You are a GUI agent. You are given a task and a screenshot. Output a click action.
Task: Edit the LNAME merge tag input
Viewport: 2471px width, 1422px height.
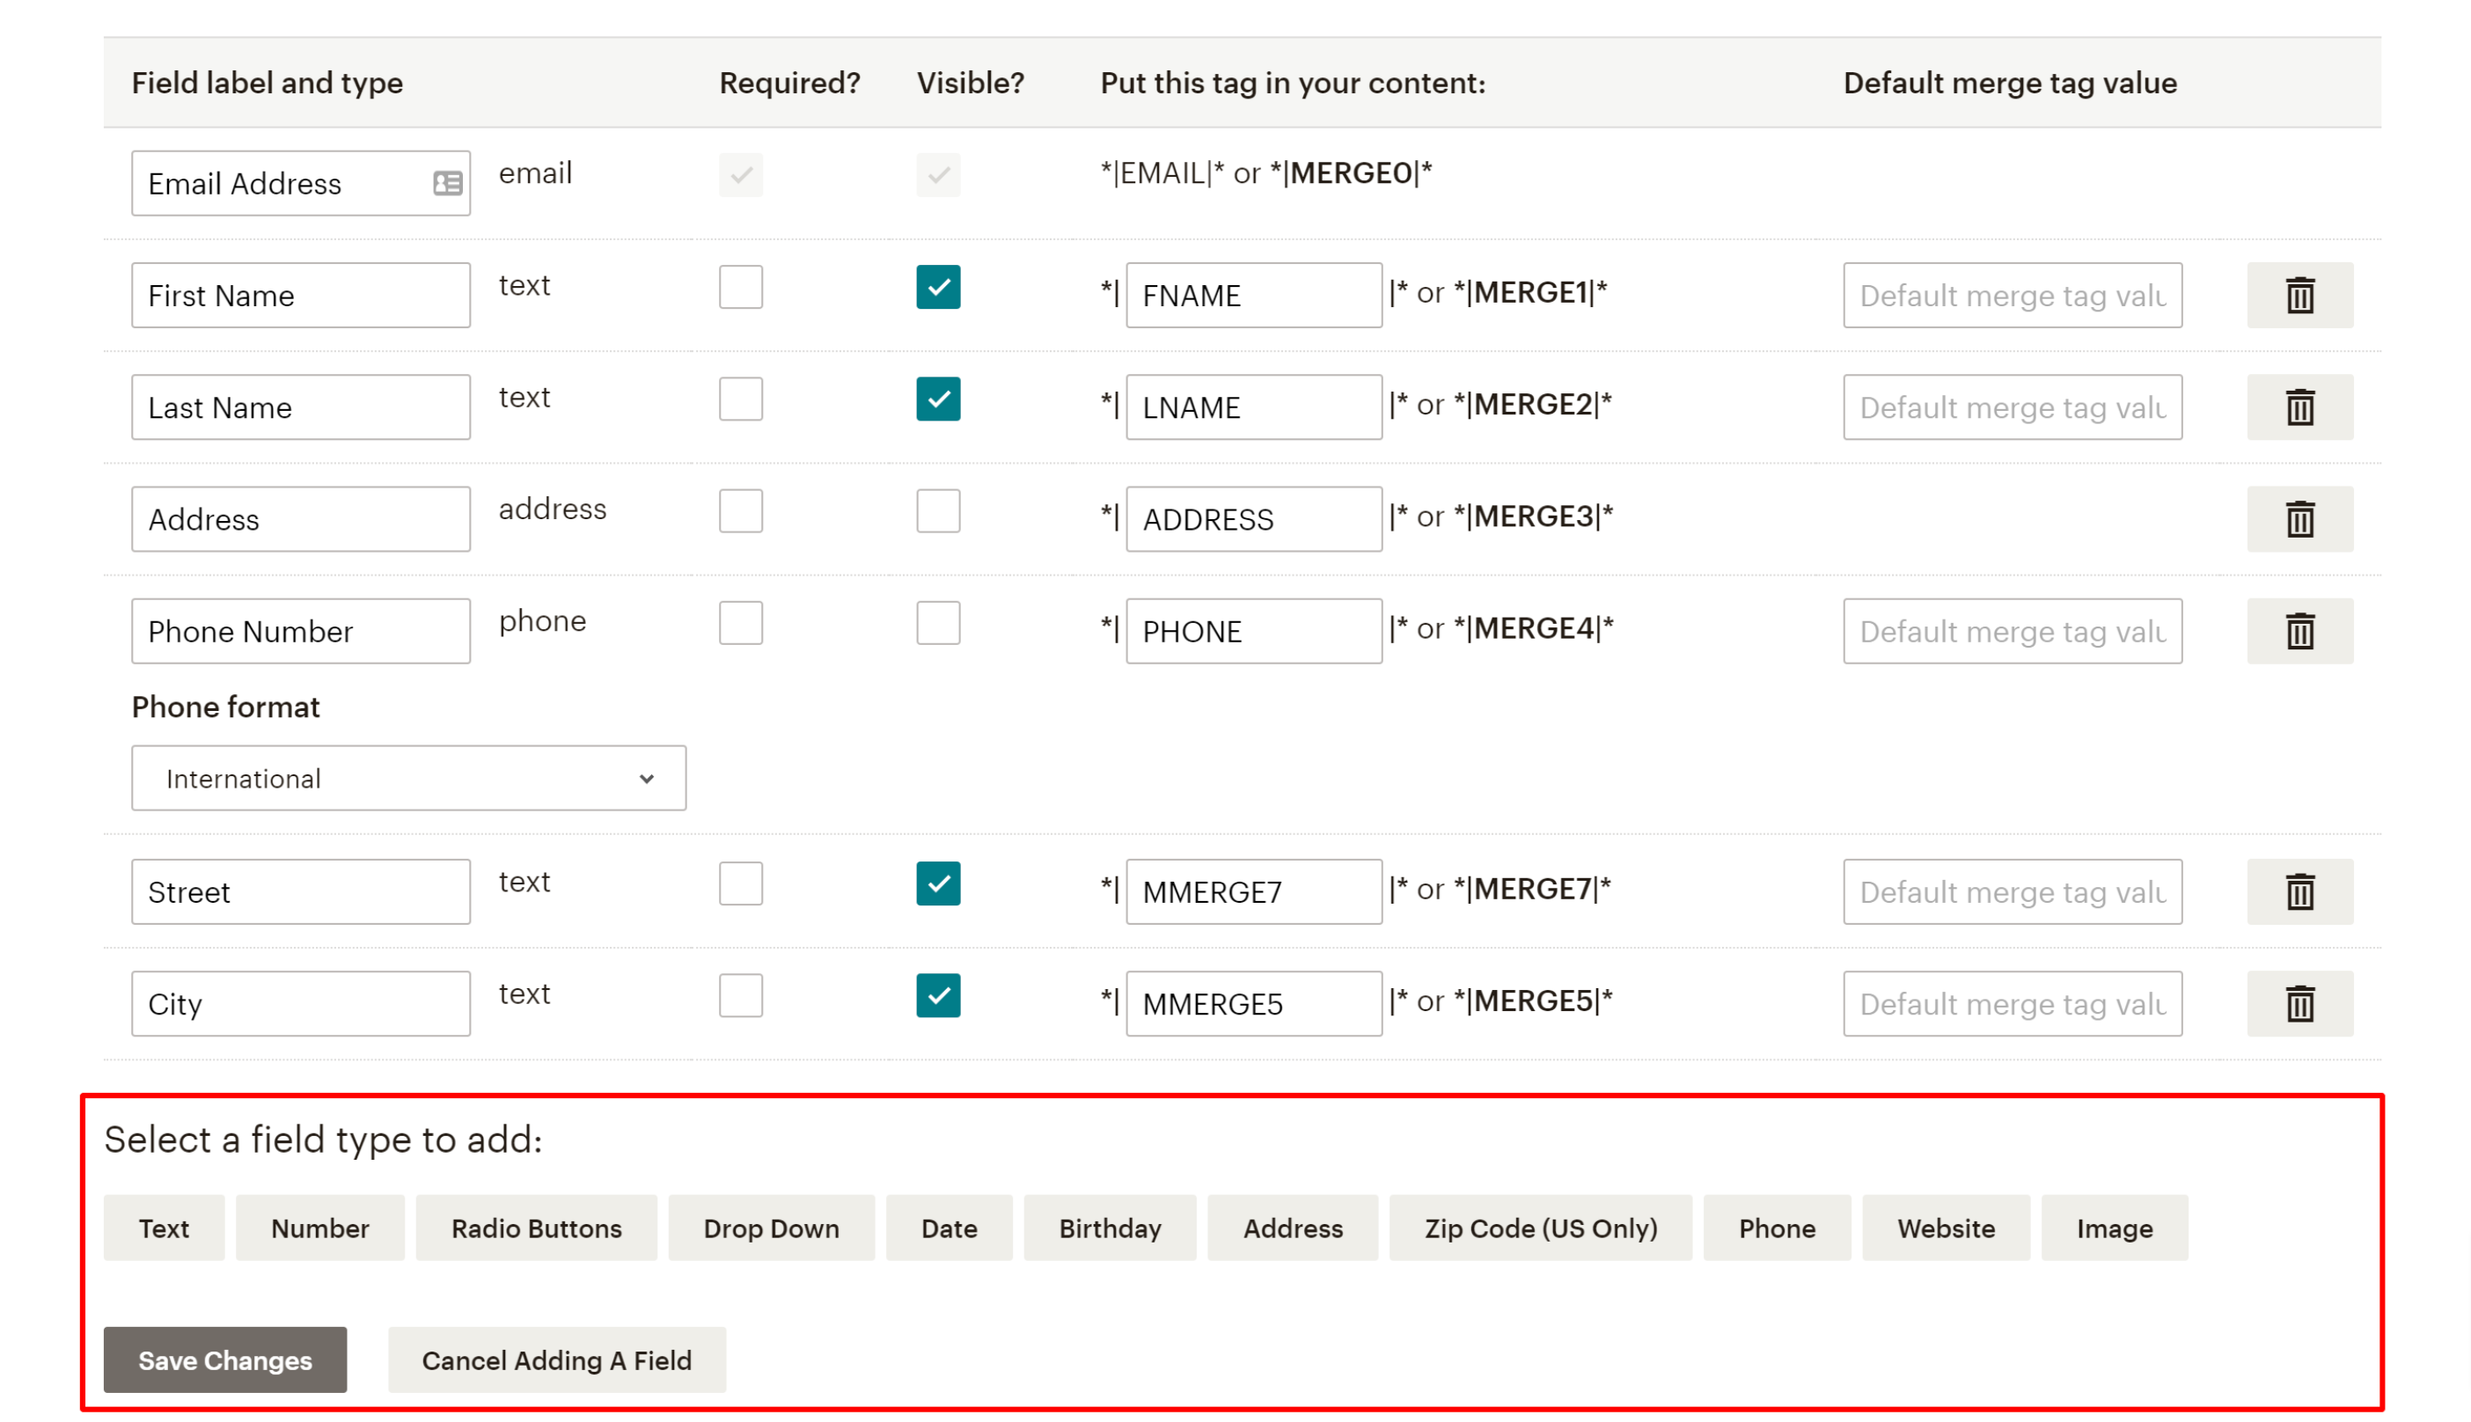tap(1253, 407)
